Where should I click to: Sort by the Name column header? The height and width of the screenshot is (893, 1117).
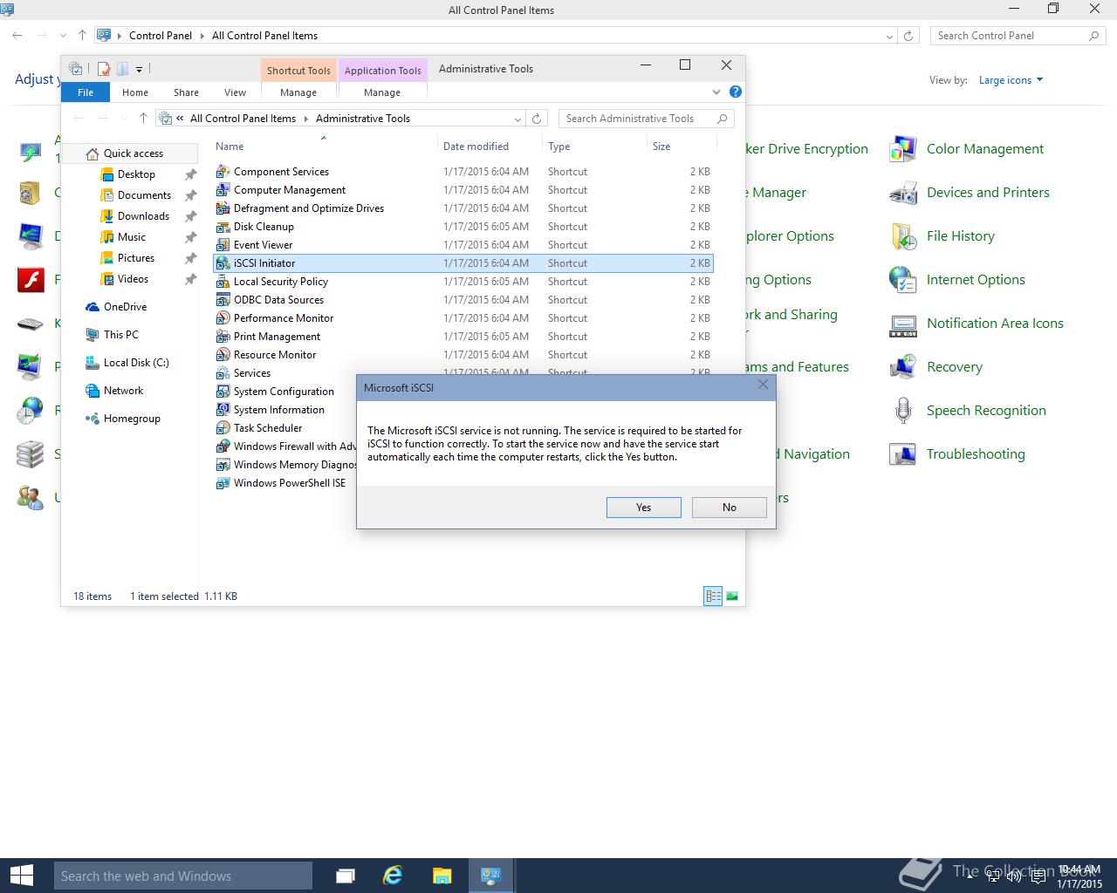[230, 147]
